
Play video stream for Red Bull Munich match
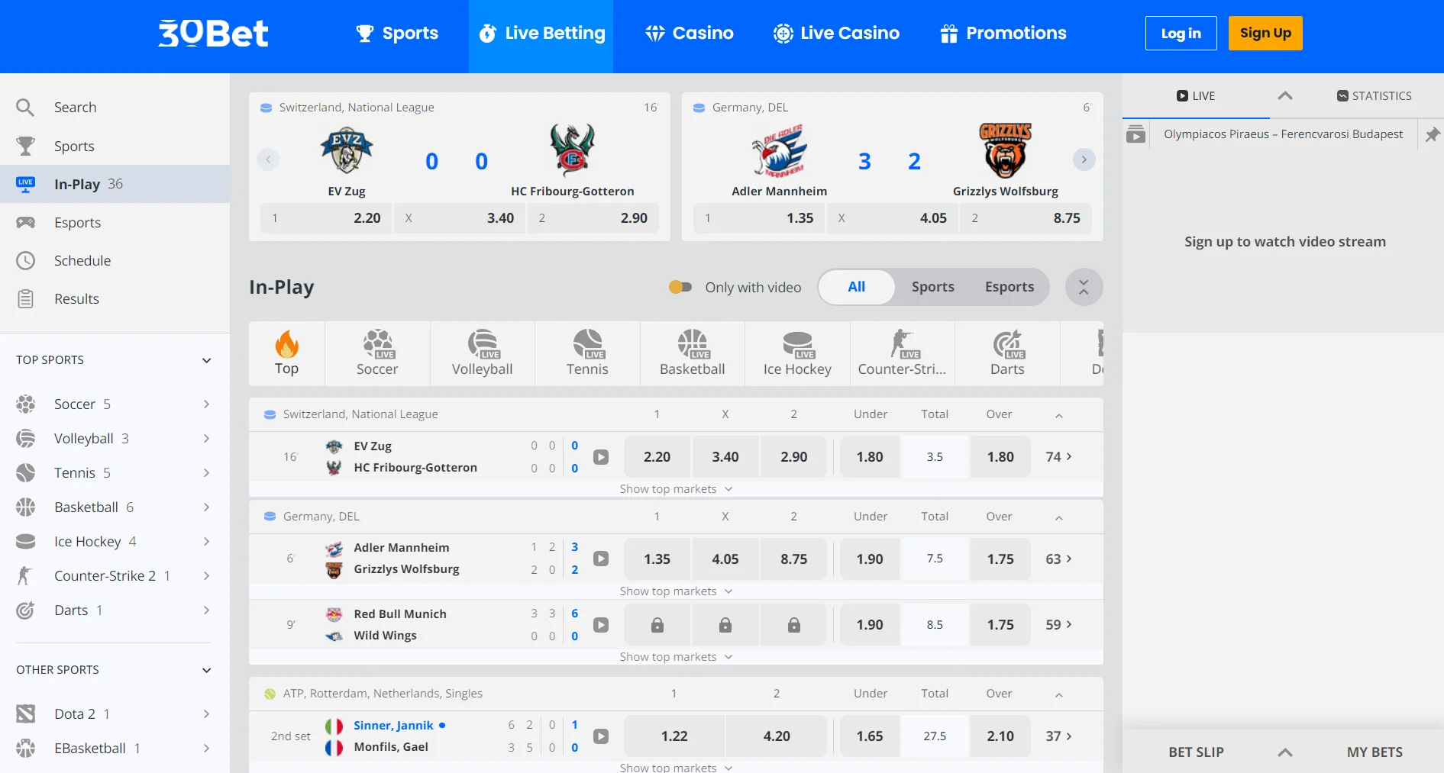pyautogui.click(x=601, y=625)
